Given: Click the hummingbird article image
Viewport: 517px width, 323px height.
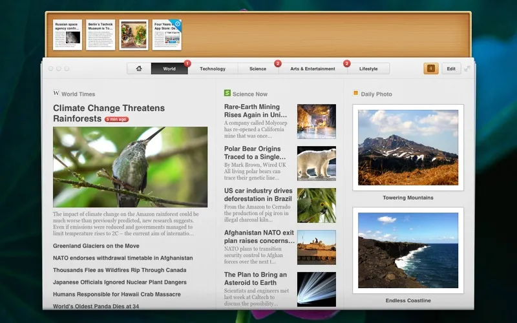Looking at the screenshot, I should 131,167.
